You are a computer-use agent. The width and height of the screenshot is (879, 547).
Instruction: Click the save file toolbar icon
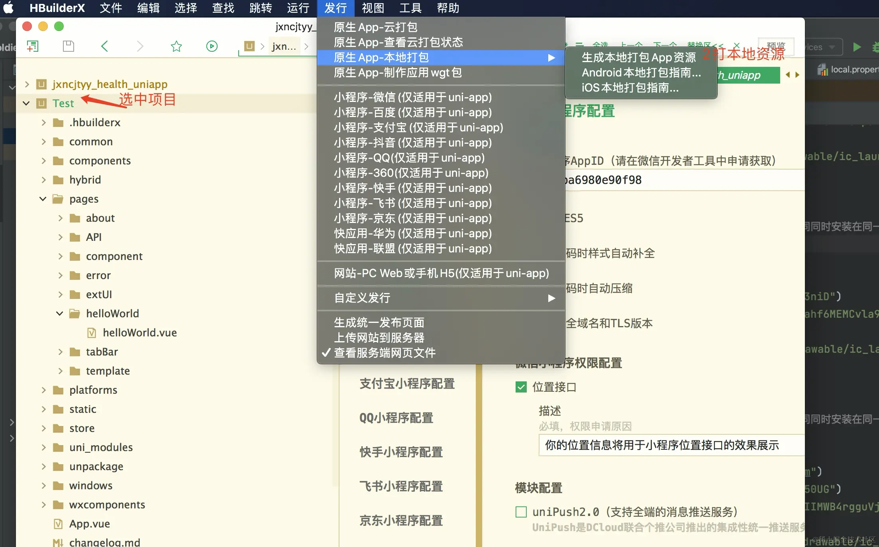click(69, 46)
